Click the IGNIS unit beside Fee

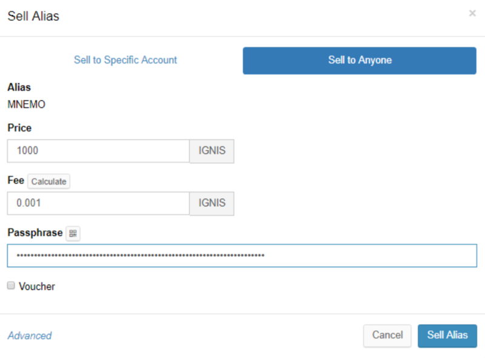click(212, 203)
